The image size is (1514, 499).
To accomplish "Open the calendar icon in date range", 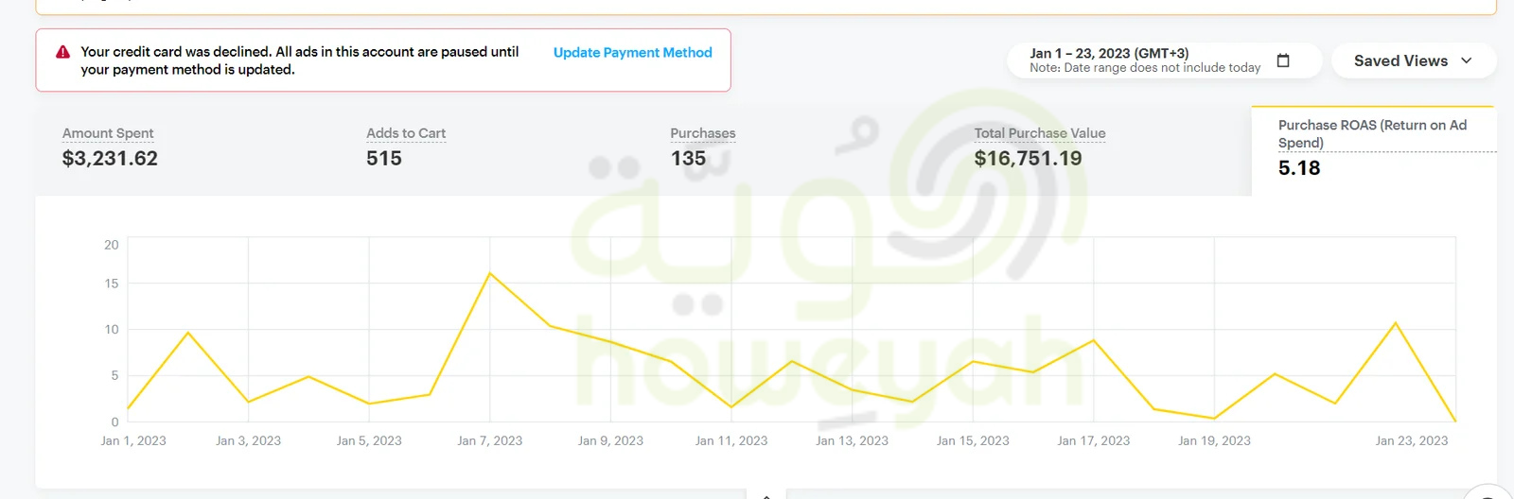I will [1283, 60].
